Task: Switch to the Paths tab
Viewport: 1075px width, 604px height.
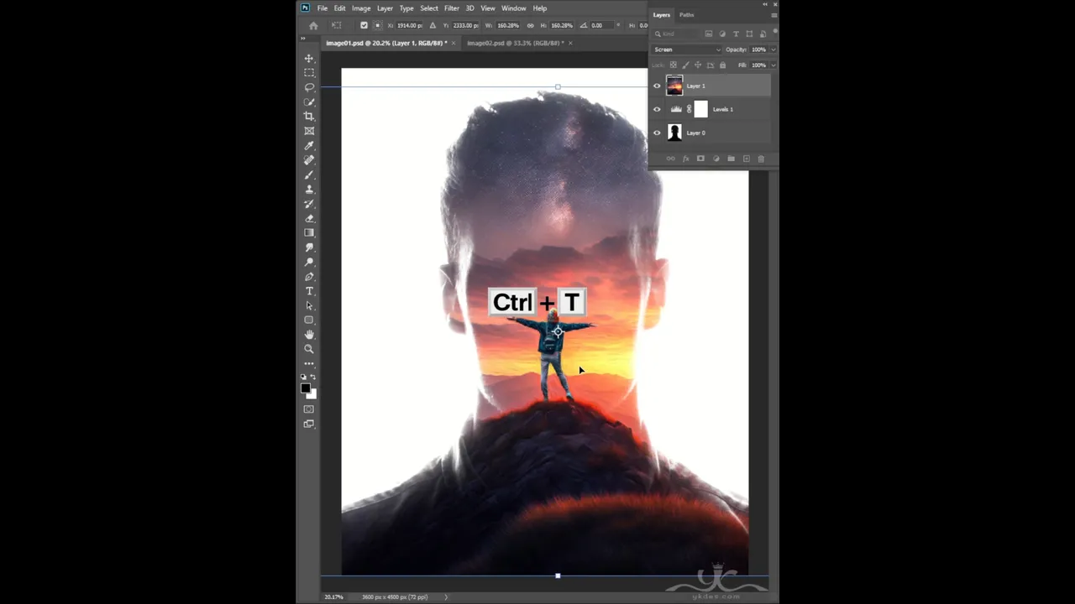Action: pos(686,15)
